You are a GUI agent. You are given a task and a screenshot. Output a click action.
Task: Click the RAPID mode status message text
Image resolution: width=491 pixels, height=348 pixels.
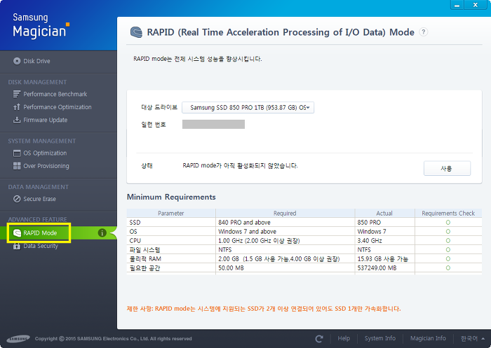coord(240,165)
